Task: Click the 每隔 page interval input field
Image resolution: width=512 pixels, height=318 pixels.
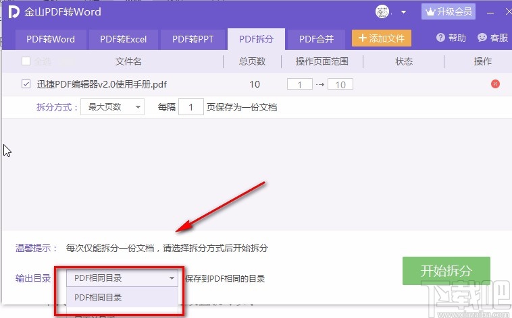Action: (191, 107)
